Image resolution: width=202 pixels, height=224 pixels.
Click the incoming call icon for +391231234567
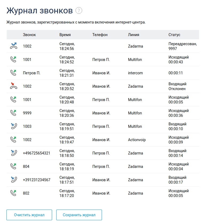coord(13,180)
